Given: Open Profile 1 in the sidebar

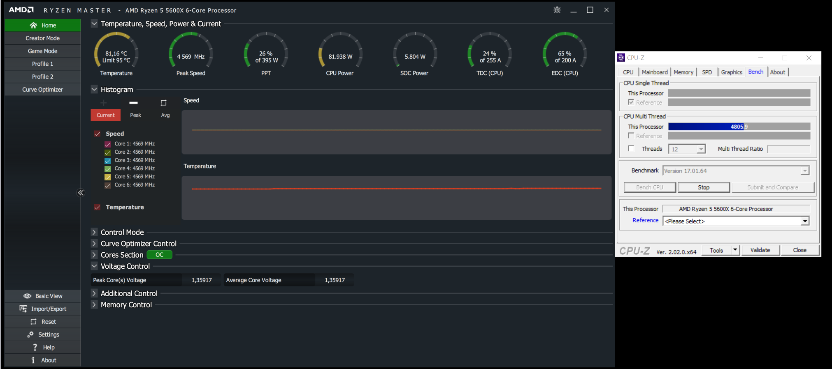Looking at the screenshot, I should pos(43,64).
